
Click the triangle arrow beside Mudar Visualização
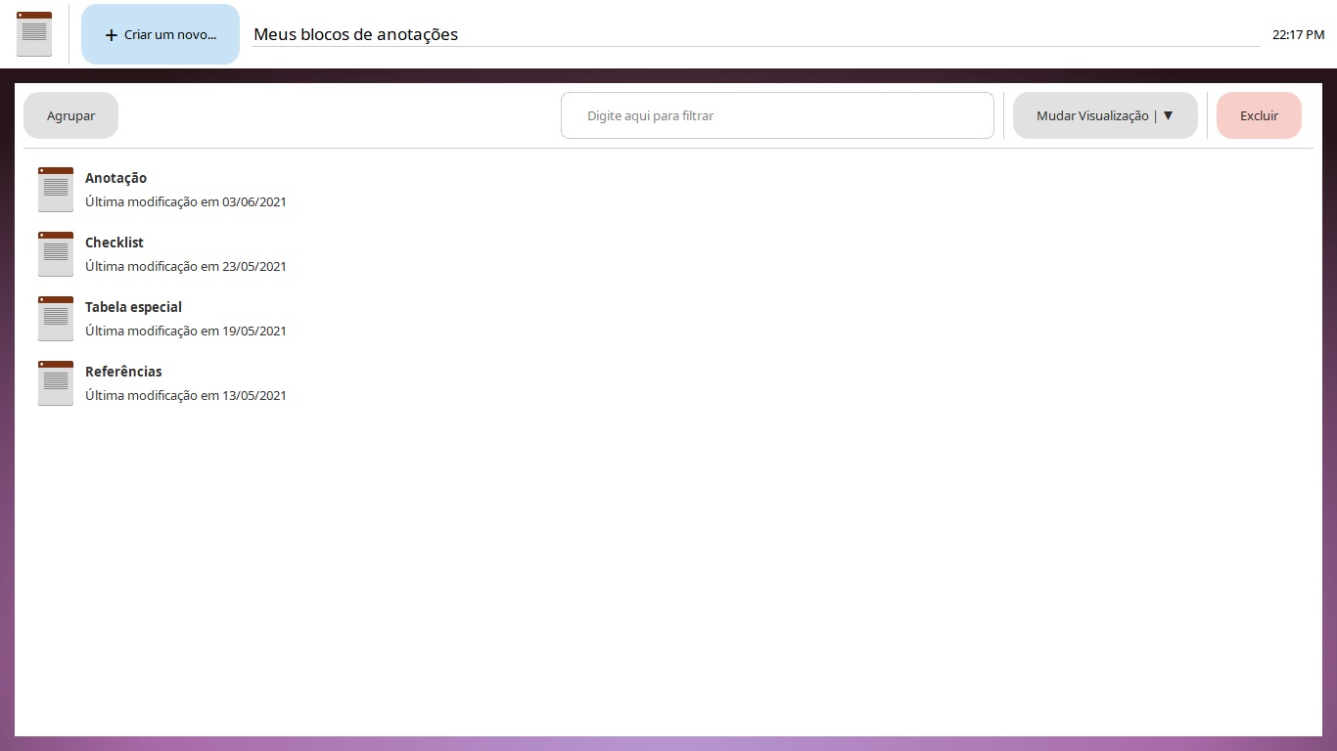point(1168,115)
